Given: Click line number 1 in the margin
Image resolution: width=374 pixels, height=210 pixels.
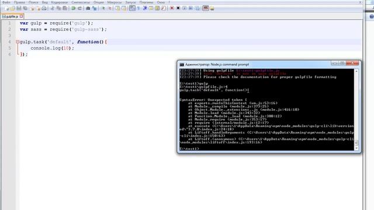Looking at the screenshot, I should pos(9,23).
